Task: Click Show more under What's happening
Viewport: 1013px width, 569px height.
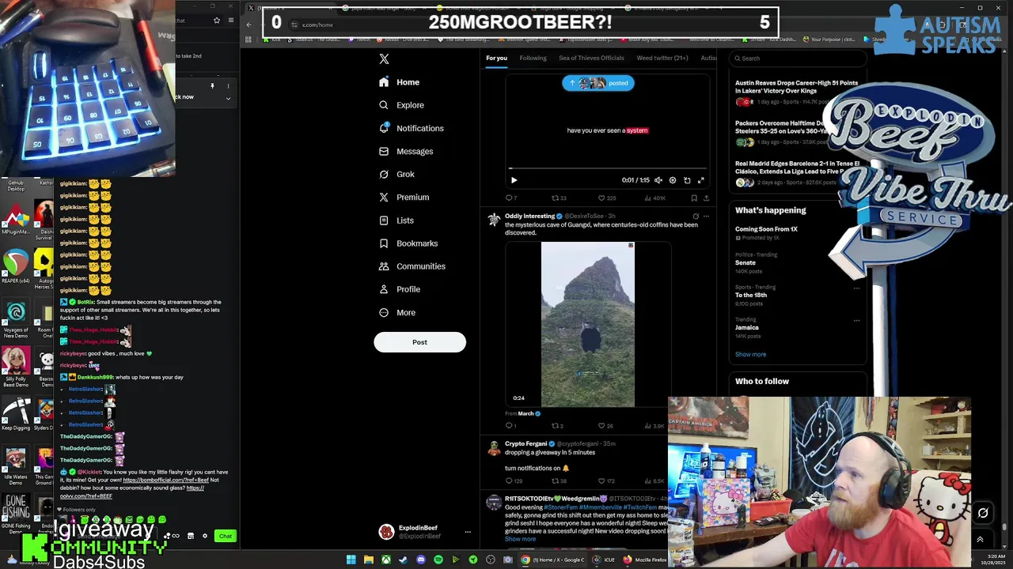Action: 750,354
